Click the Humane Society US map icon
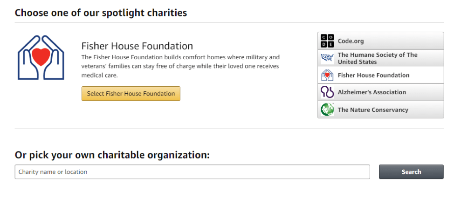The height and width of the screenshot is (200, 454). pyautogui.click(x=327, y=58)
